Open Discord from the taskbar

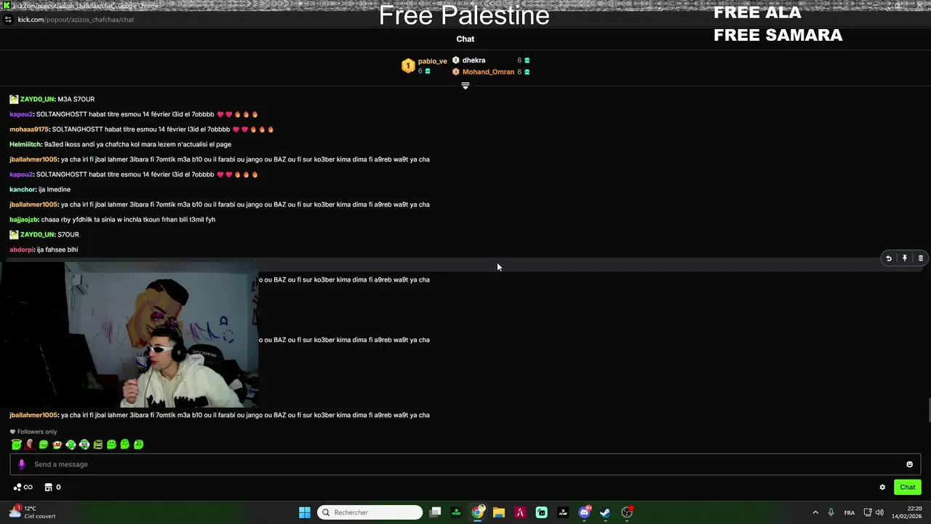coord(584,512)
